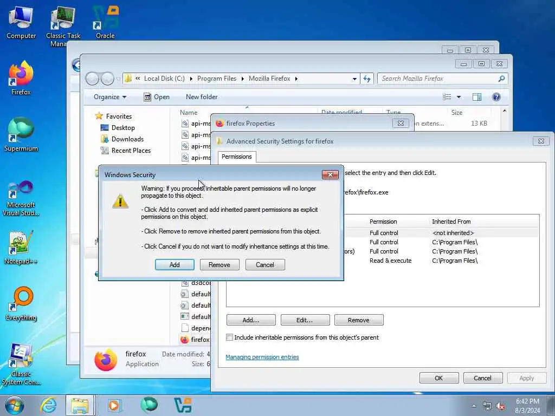Screen dimensions: 555x416
Task: Close the Windows Security dialog
Action: tap(330, 175)
